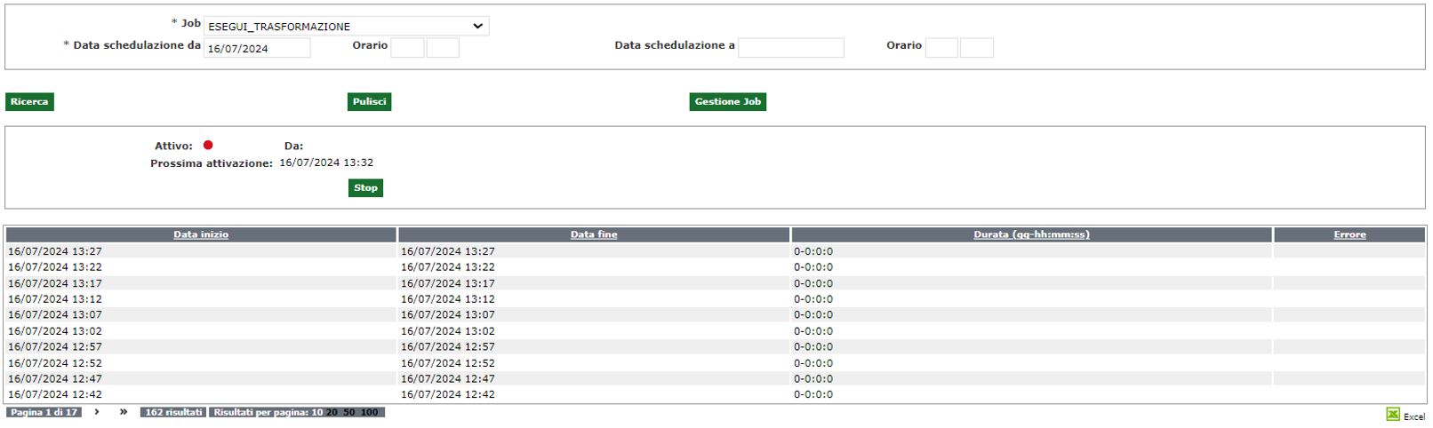Click Pulisci button
The width and height of the screenshot is (1433, 428).
pos(369,102)
